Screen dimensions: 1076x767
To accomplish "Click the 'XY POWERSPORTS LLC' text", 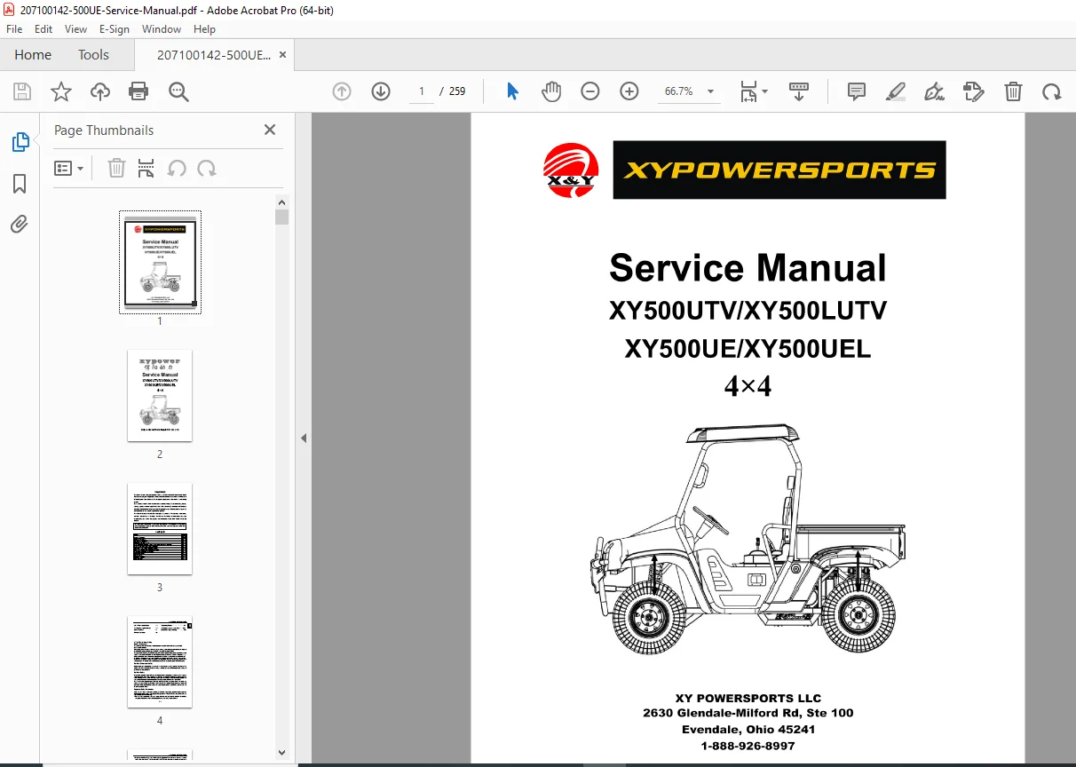I will pyautogui.click(x=748, y=698).
